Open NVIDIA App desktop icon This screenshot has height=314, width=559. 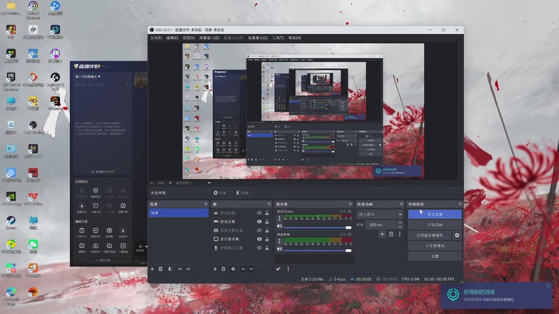pyautogui.click(x=11, y=200)
